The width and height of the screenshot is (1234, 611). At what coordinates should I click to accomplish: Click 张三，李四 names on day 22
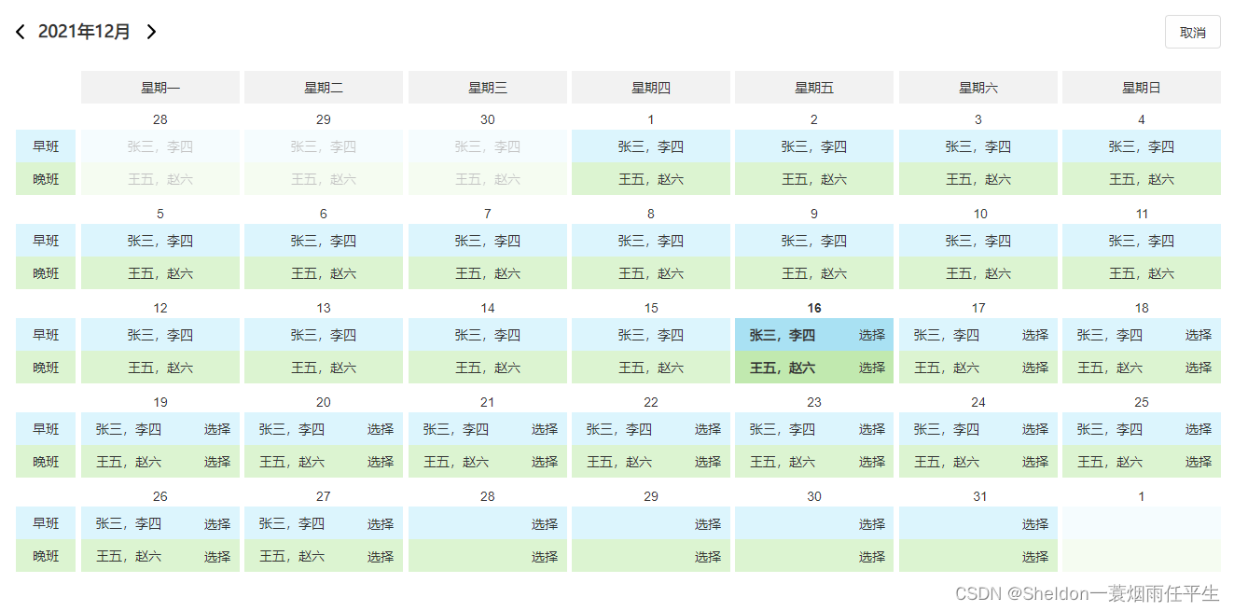tap(618, 429)
